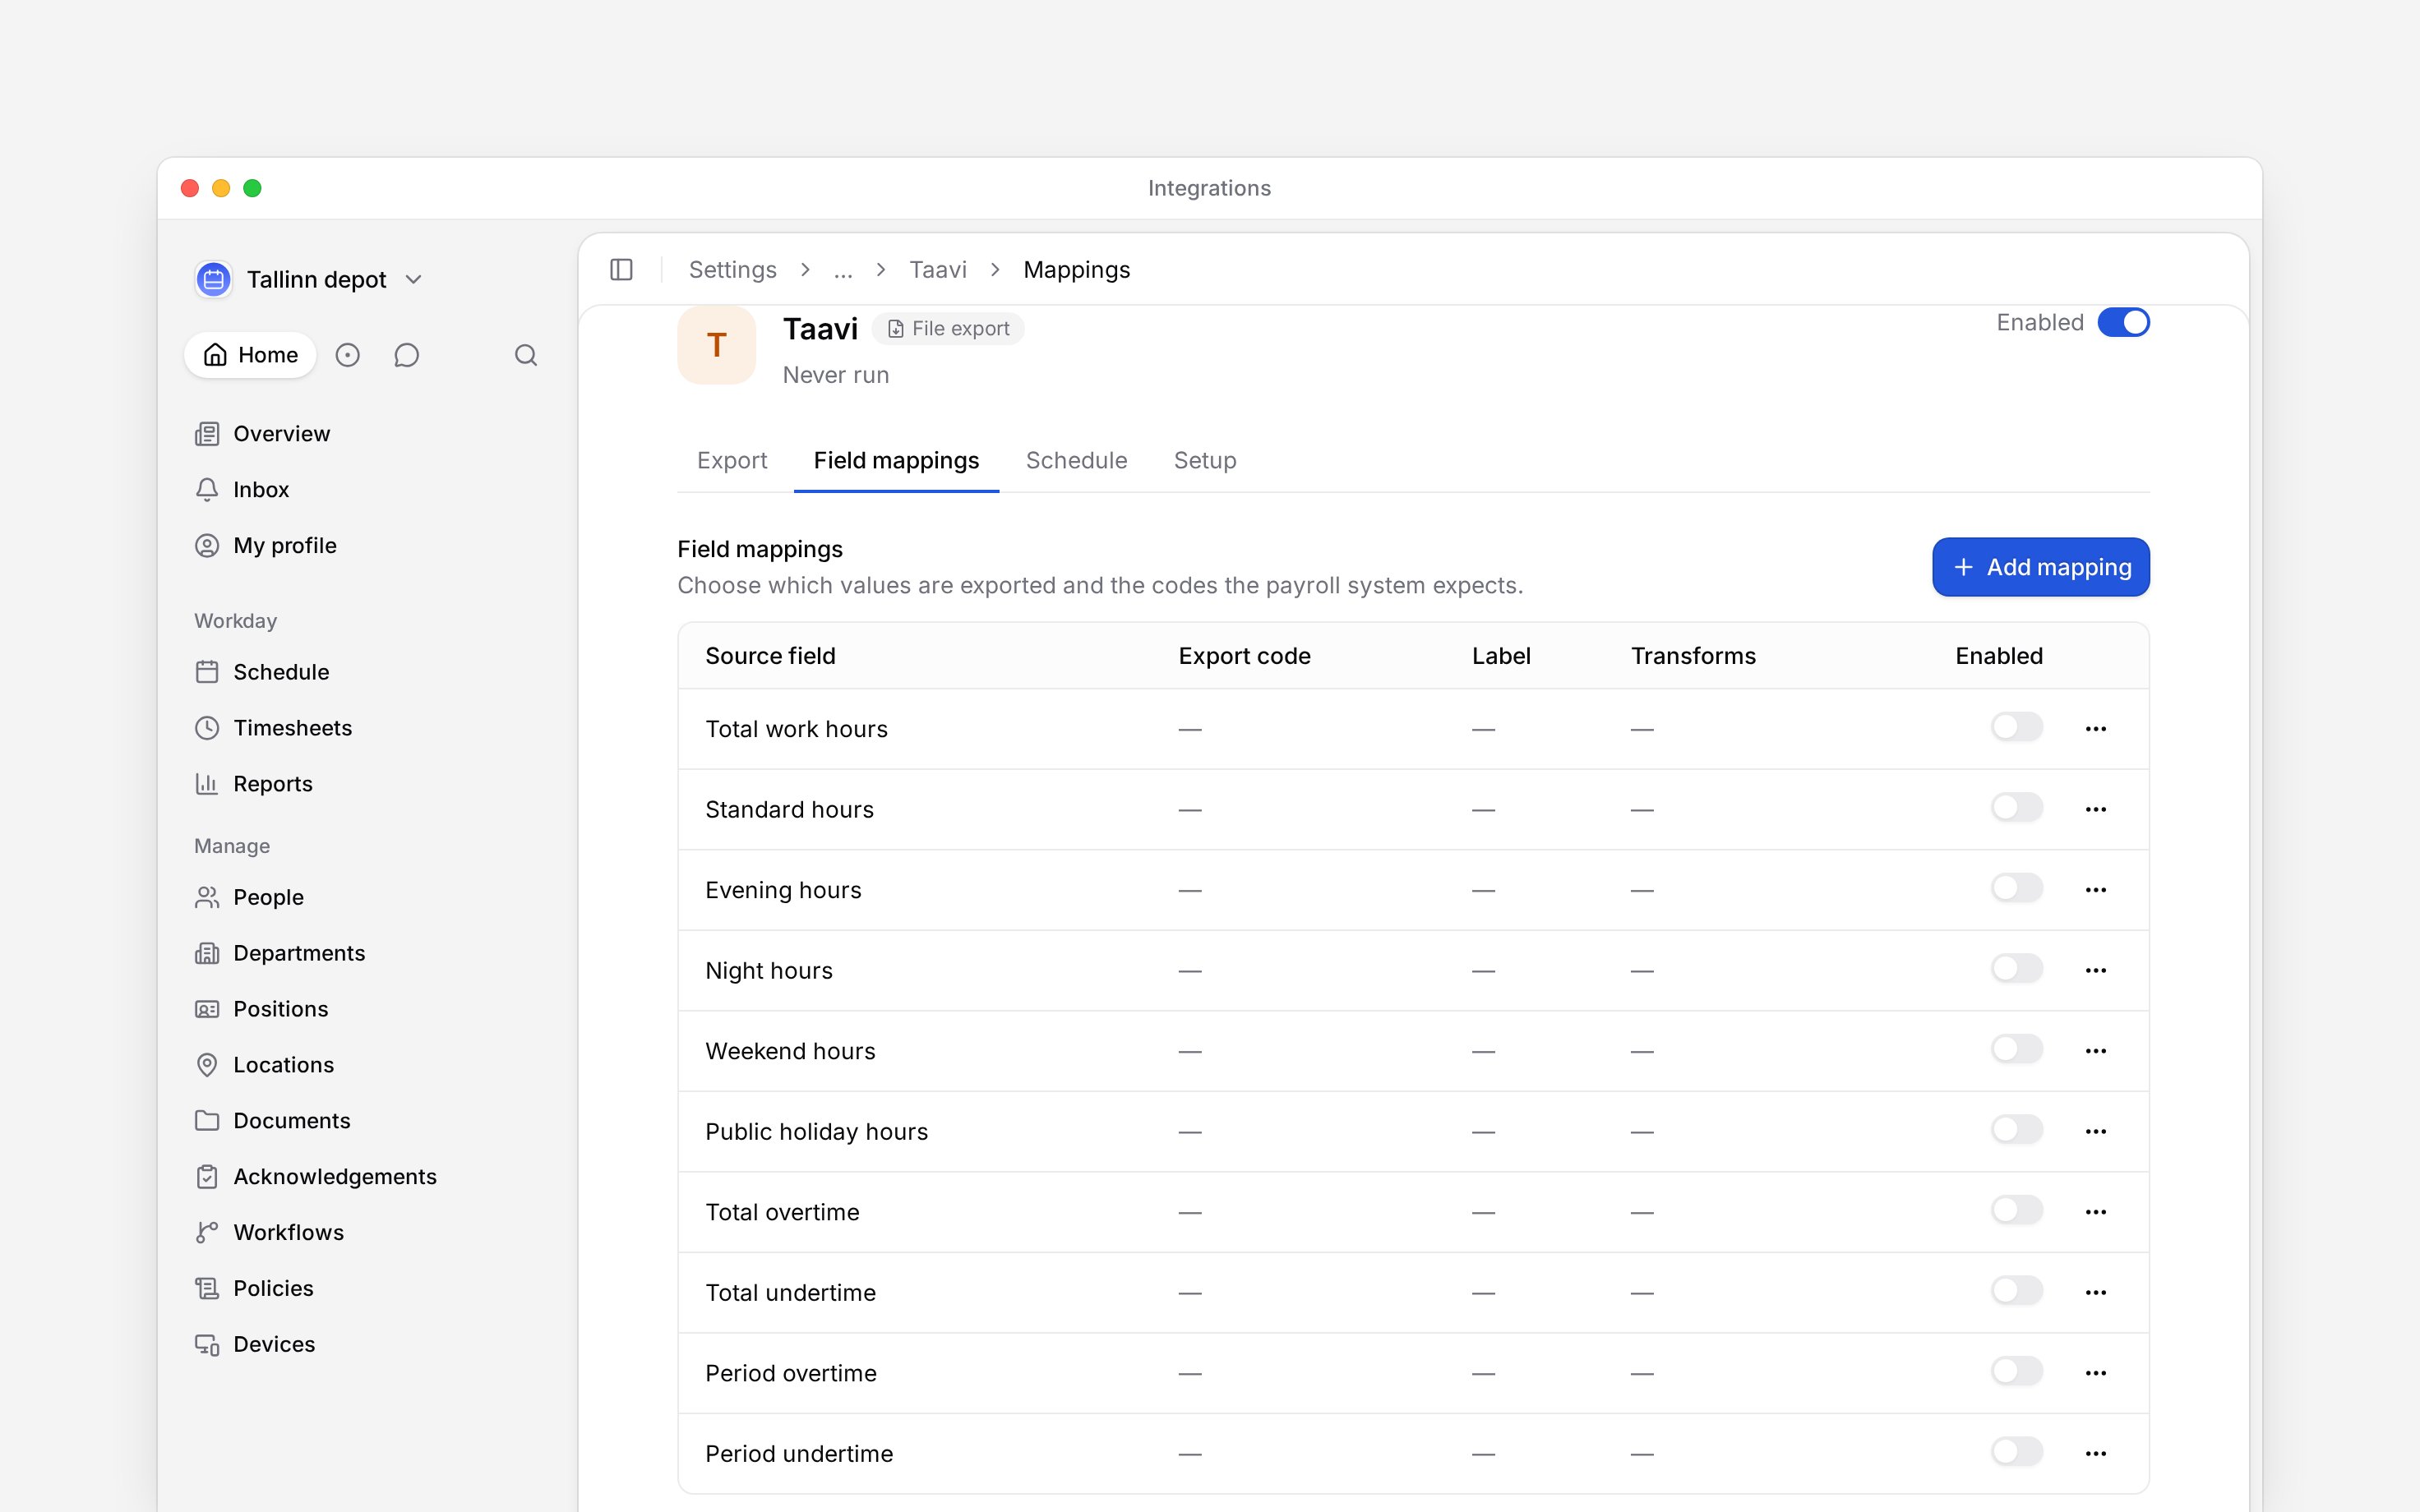Screen dimensions: 2420x1512
Task: Click the Source field column header
Action: (770, 656)
